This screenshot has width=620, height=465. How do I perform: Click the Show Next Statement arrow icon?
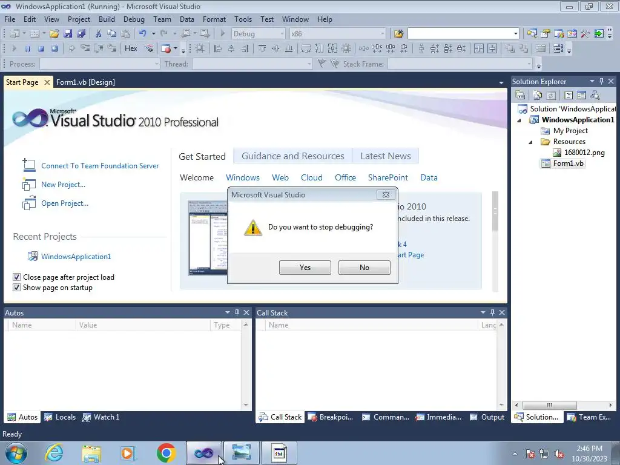click(x=71, y=48)
